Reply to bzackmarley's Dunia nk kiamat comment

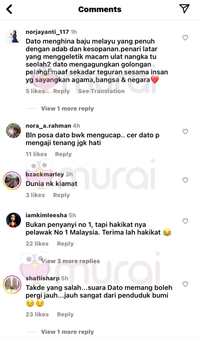tap(61, 195)
